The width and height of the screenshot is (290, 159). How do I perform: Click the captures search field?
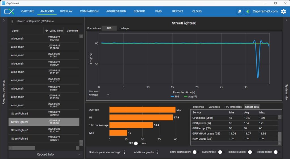[50, 21]
